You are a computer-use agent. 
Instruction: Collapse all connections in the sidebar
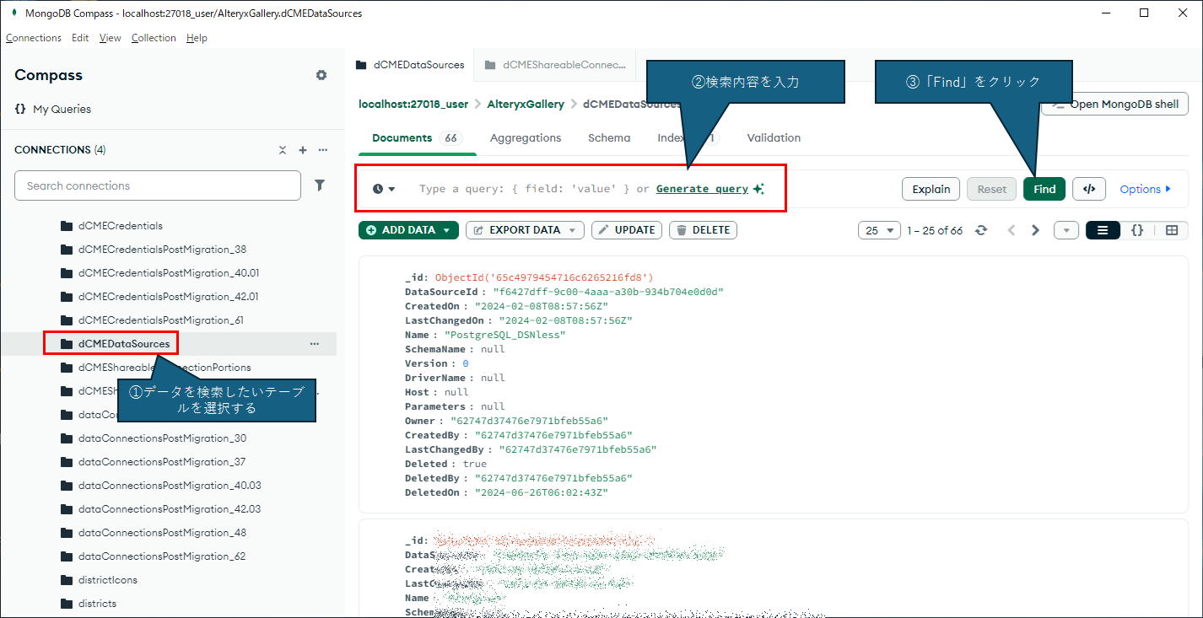[283, 150]
